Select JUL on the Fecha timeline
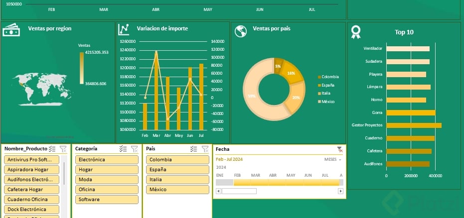464x218 pixels. pyautogui.click(x=329, y=182)
